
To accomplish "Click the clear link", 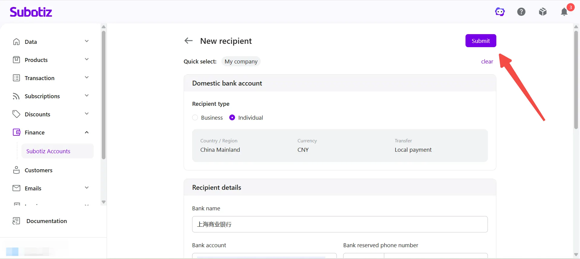I will click(487, 62).
